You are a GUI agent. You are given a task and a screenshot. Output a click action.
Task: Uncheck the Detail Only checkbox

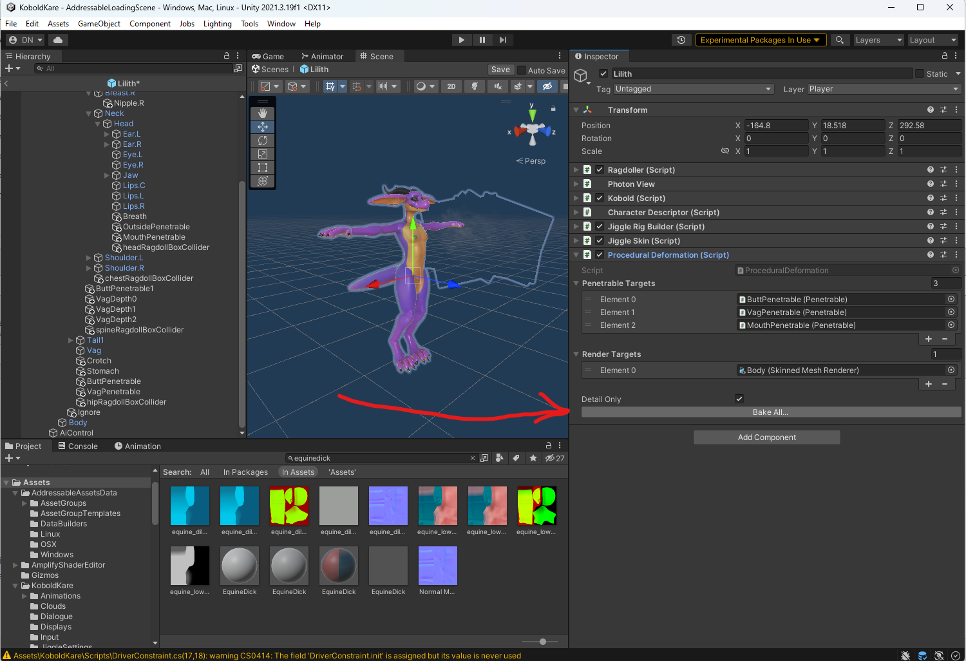(739, 399)
